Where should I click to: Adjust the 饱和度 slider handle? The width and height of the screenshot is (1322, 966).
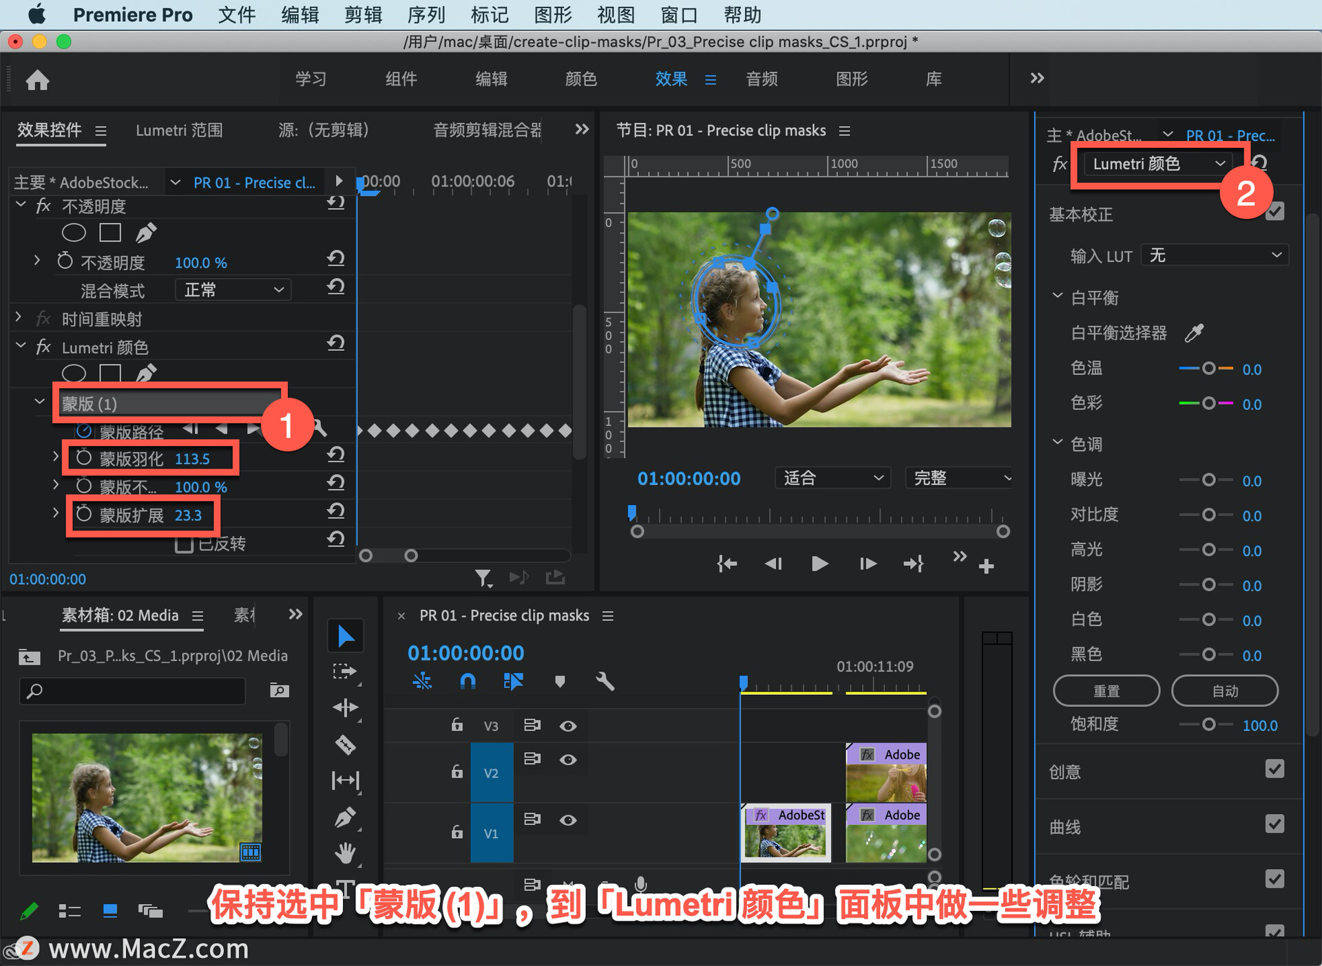pos(1208,724)
